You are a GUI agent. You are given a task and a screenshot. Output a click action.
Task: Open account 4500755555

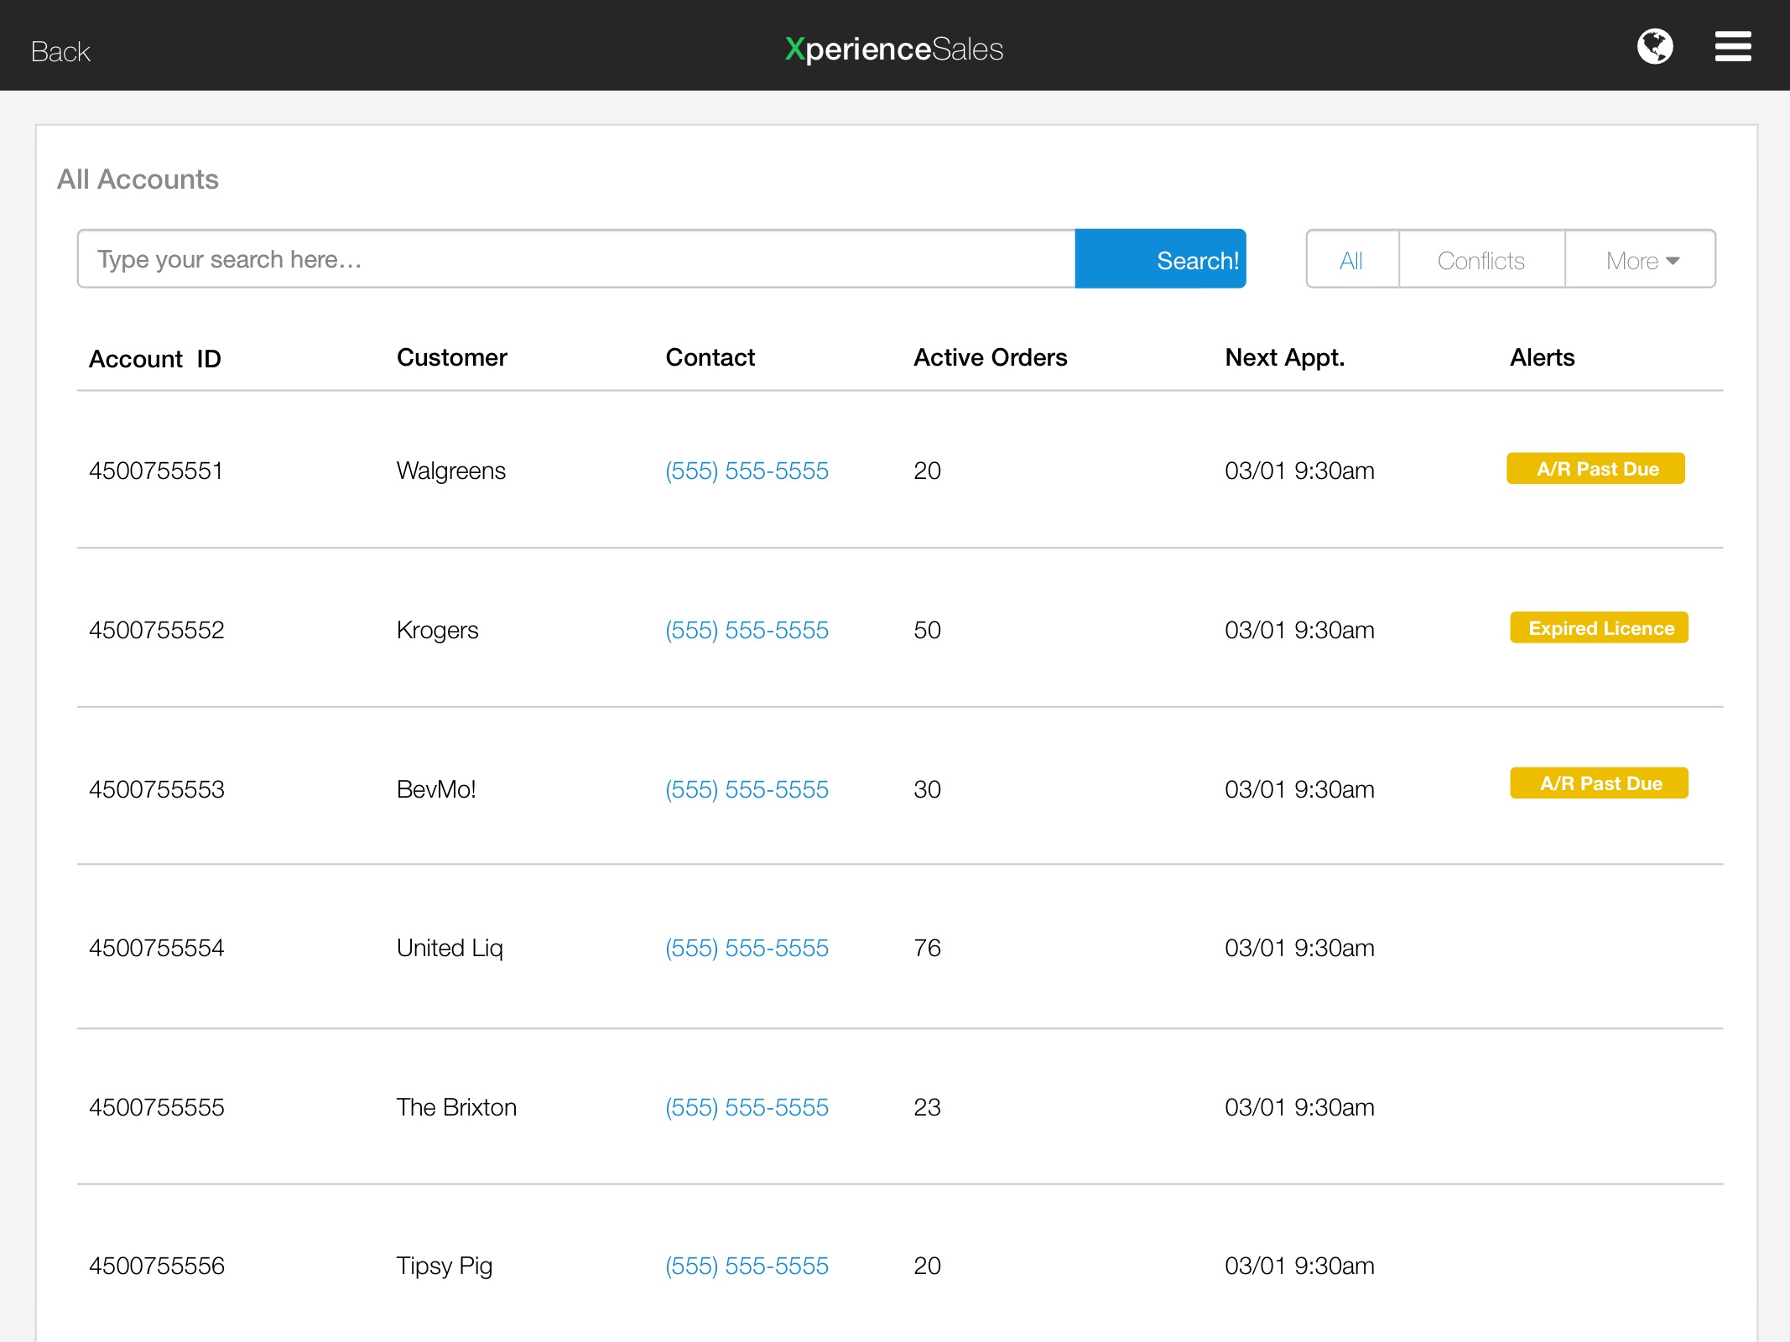pos(157,1107)
